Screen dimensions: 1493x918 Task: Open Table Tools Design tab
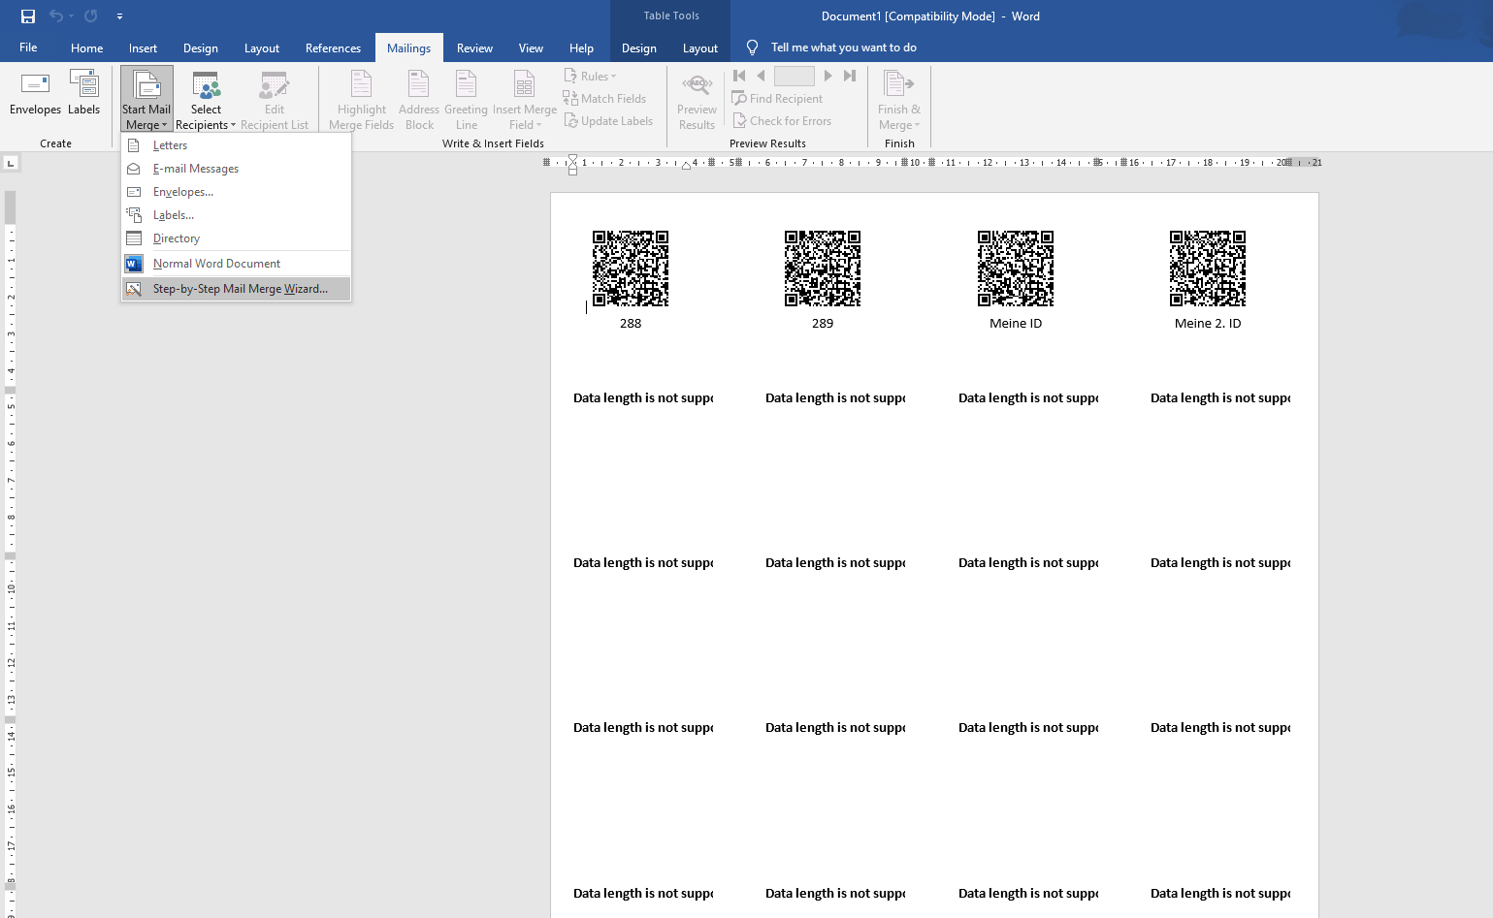[x=638, y=47]
